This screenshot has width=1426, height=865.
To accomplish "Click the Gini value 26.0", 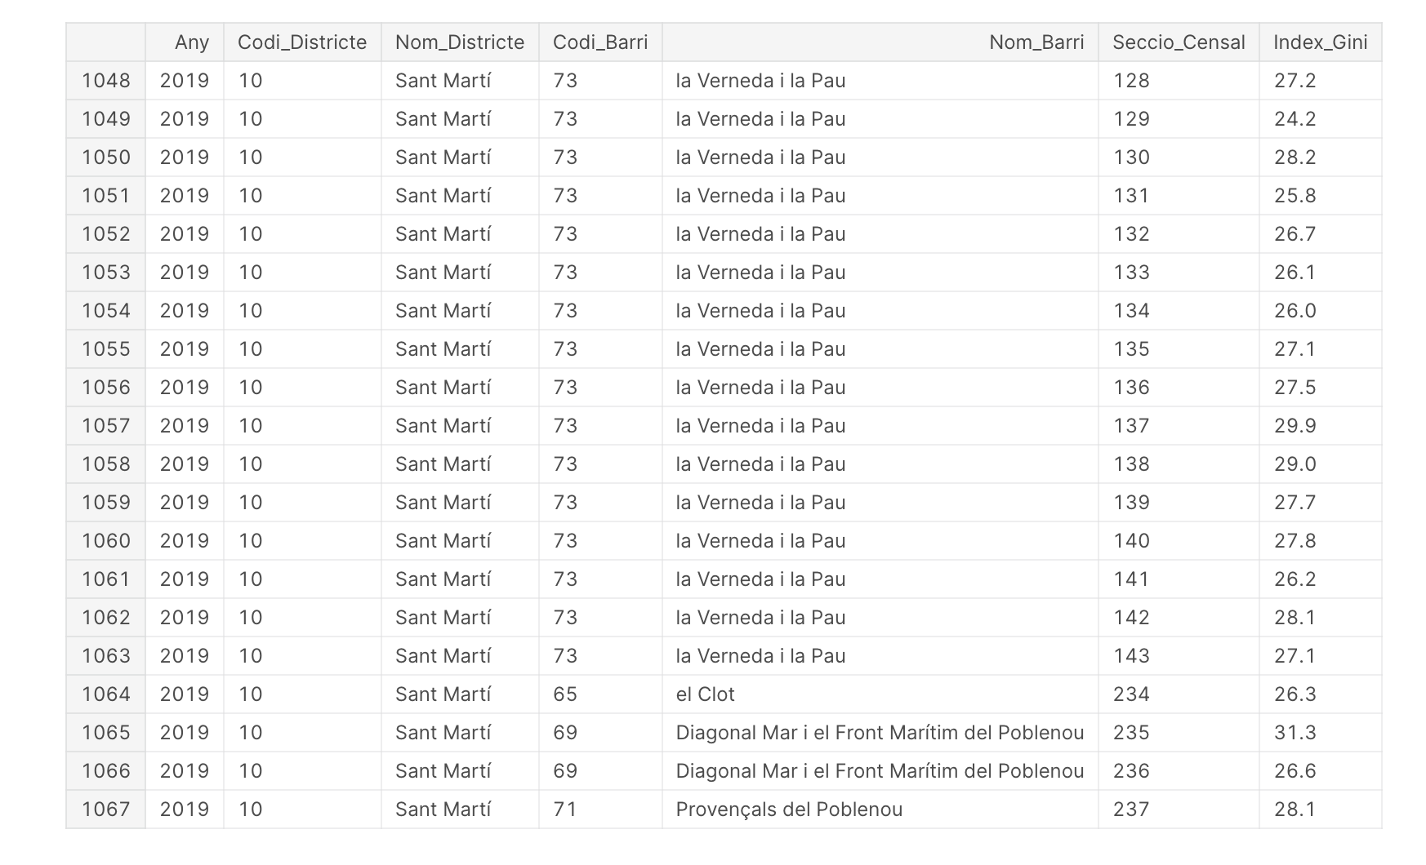I will pos(1295,311).
